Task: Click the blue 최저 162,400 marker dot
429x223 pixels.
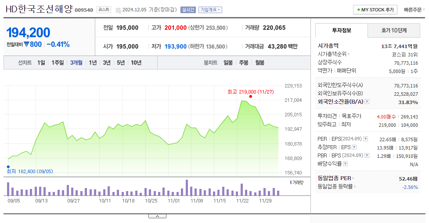Action: click(8, 167)
